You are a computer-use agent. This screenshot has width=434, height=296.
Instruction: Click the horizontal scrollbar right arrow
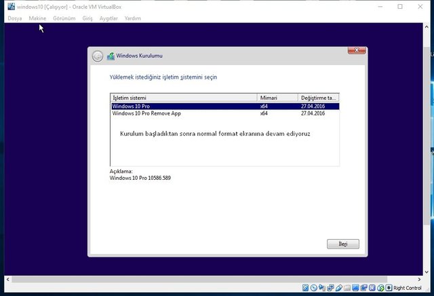pos(419,280)
